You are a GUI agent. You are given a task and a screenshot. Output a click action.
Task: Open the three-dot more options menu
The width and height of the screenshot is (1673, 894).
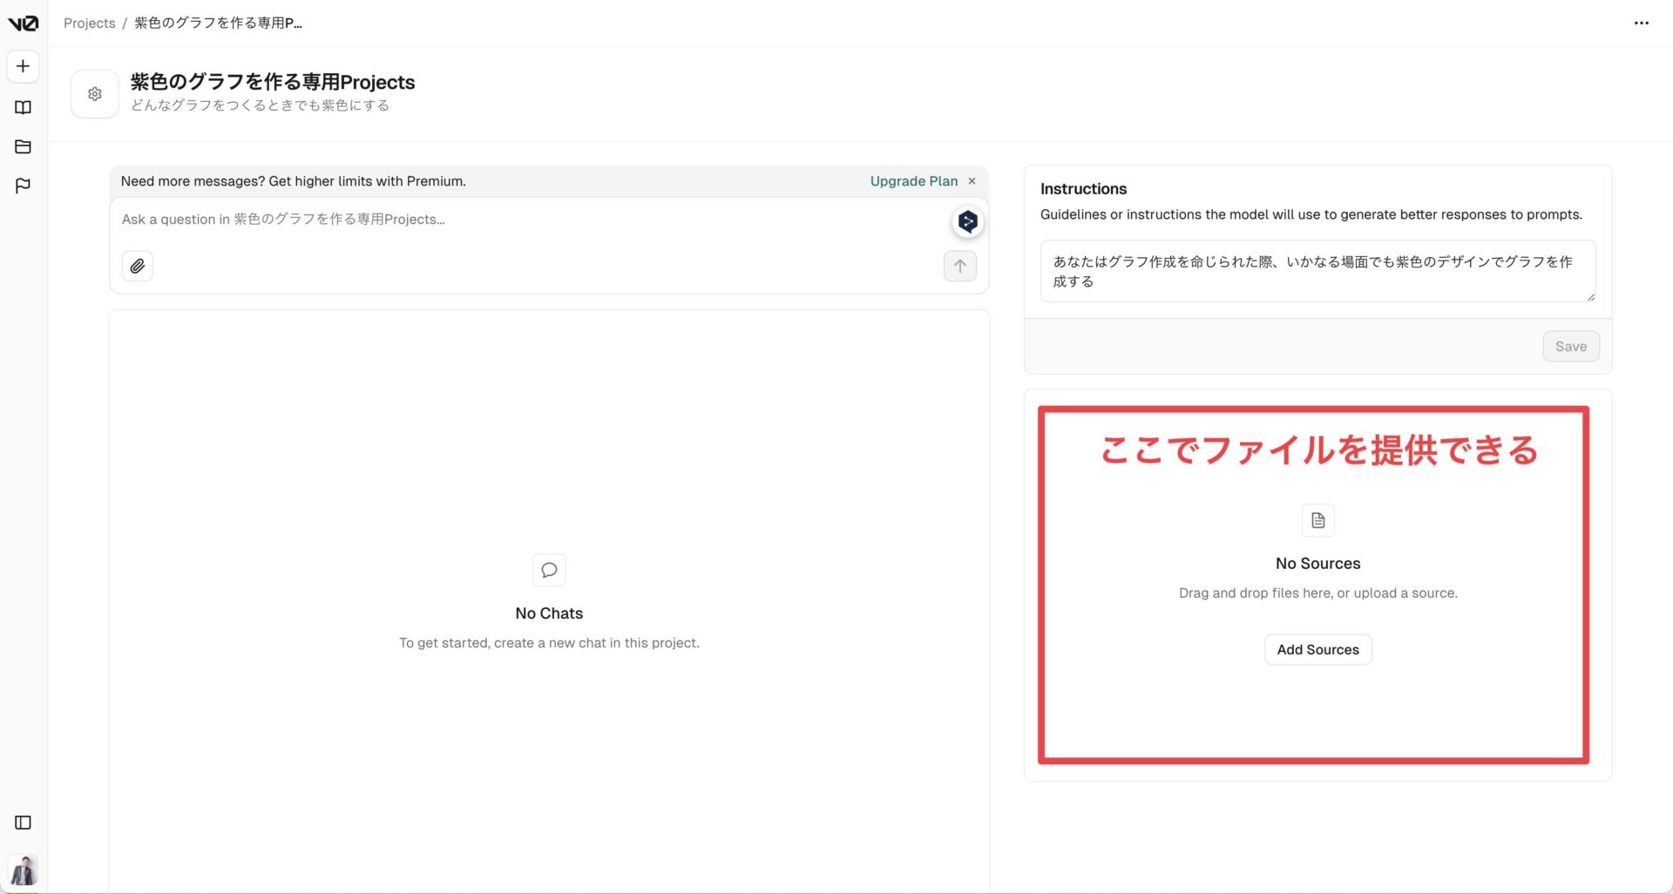[x=1641, y=24]
